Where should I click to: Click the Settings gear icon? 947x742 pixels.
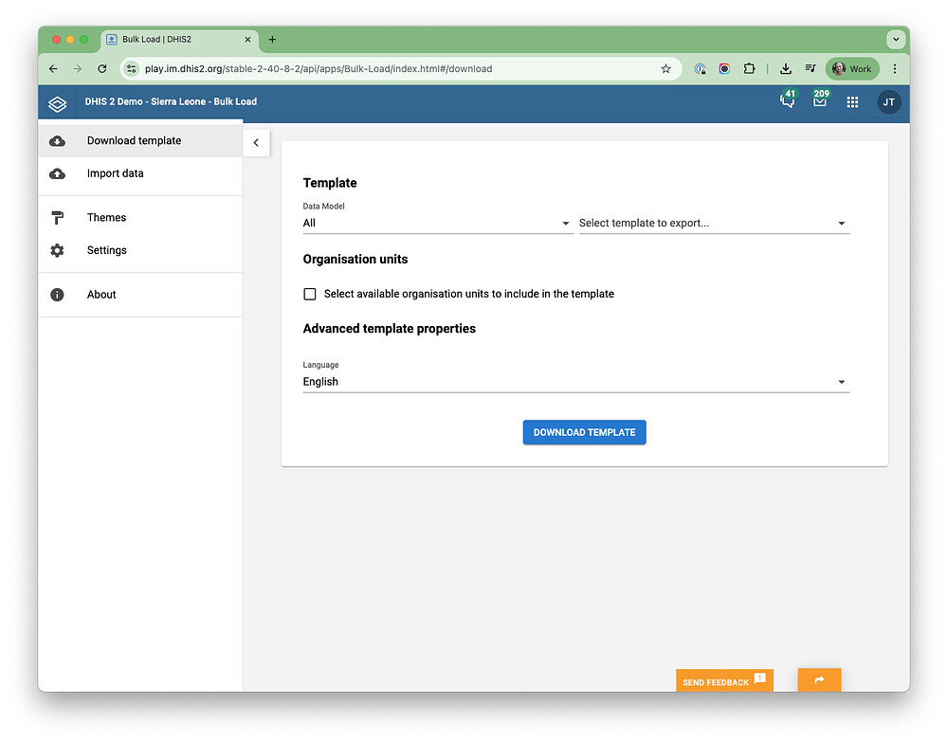coord(57,250)
